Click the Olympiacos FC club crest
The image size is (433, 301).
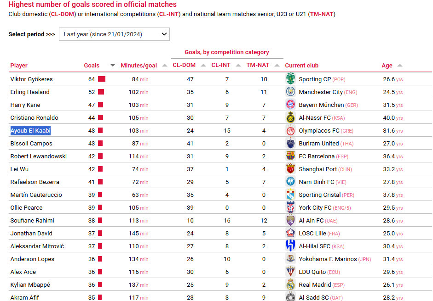tap(290, 130)
